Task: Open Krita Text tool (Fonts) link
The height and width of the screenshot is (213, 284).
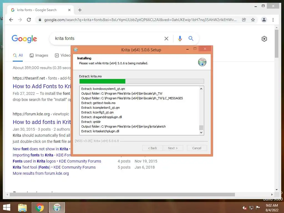Action: (x=54, y=167)
